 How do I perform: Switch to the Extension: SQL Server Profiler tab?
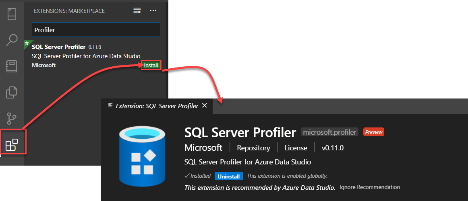[157, 106]
